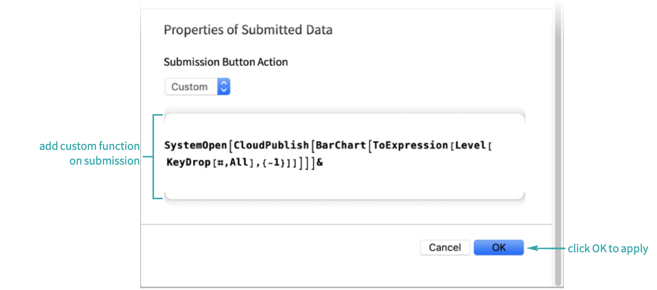Click the 'click OK to apply' annotation
This screenshot has height=290, width=657.
[x=608, y=248]
